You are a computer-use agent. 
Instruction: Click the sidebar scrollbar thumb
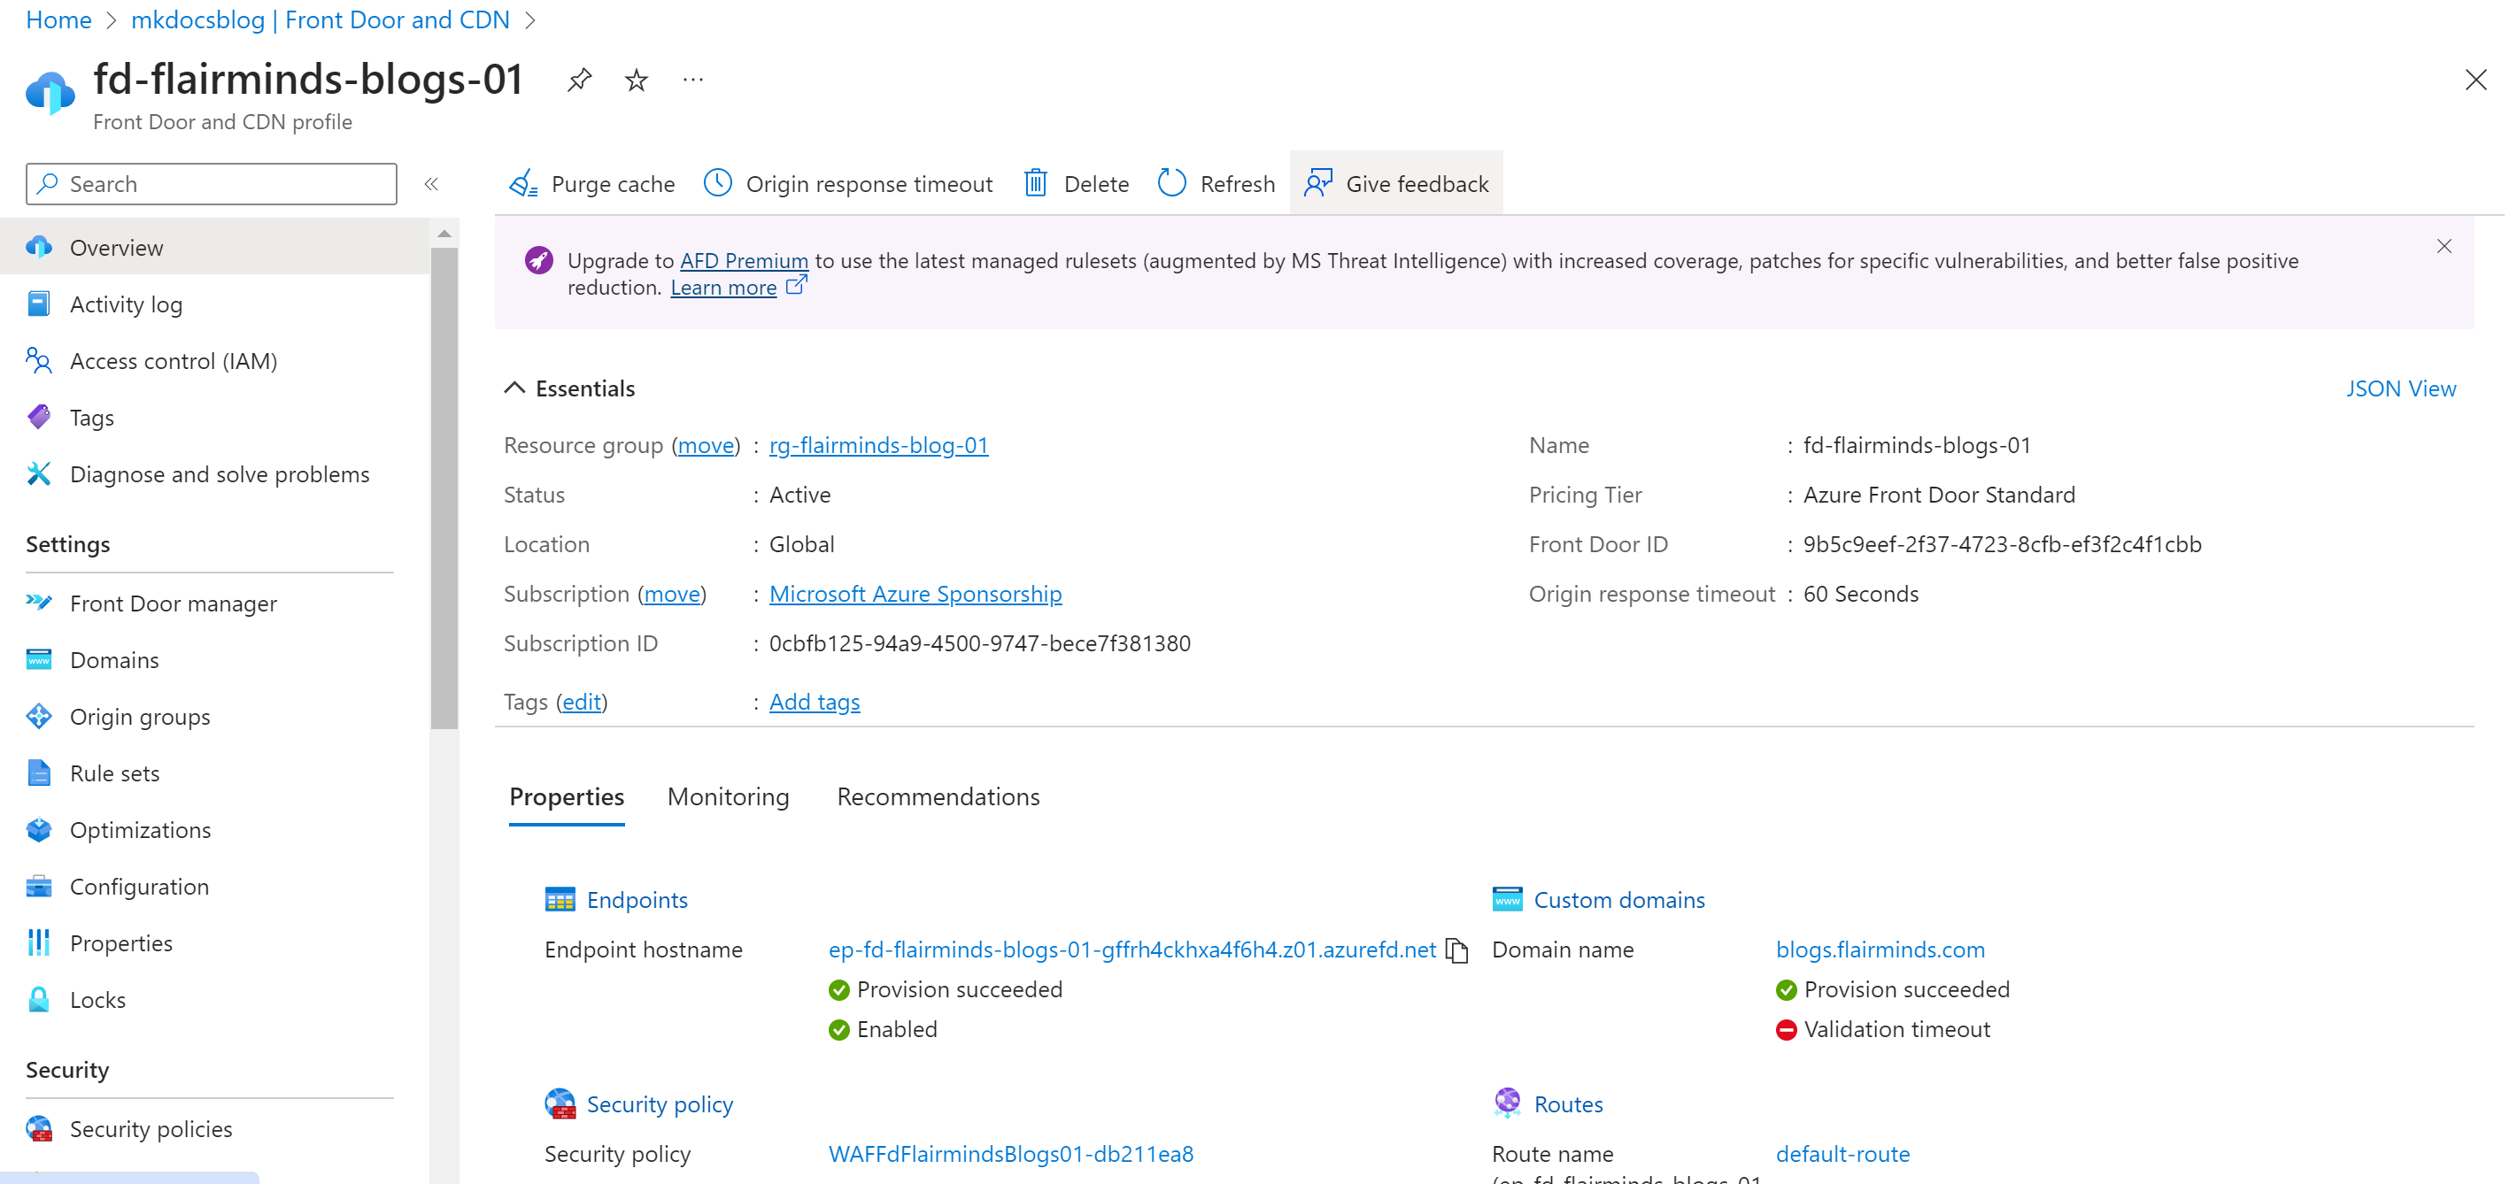(x=444, y=488)
